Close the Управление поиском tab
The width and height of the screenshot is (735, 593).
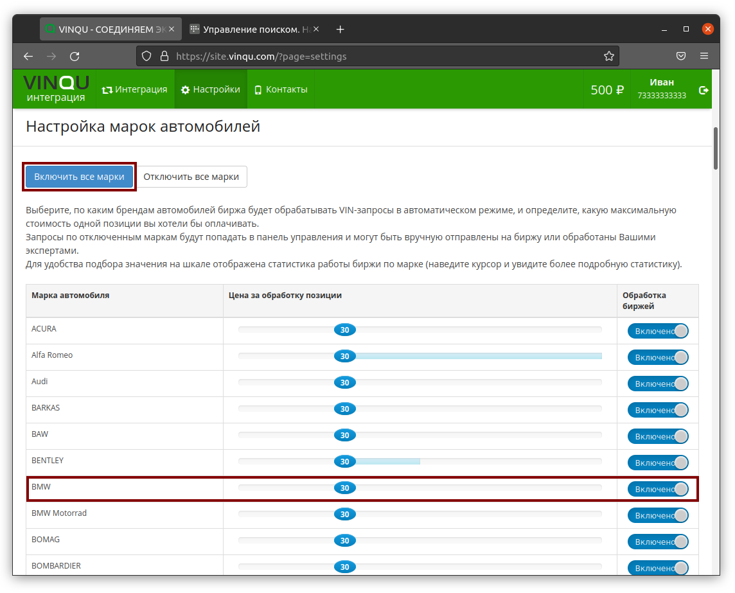coord(316,29)
